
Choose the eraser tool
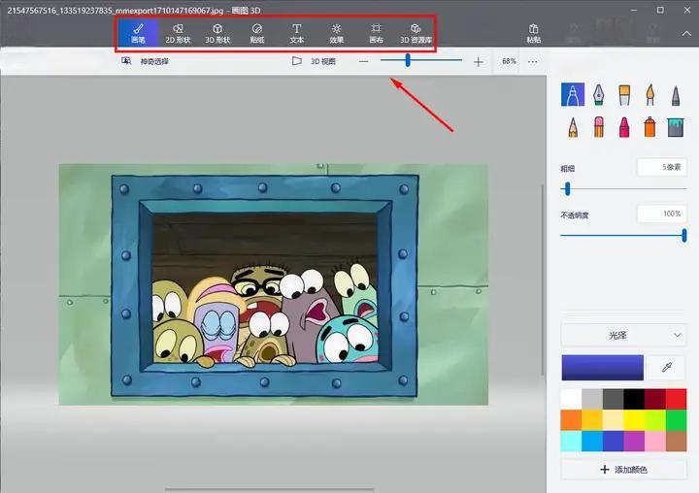click(599, 126)
